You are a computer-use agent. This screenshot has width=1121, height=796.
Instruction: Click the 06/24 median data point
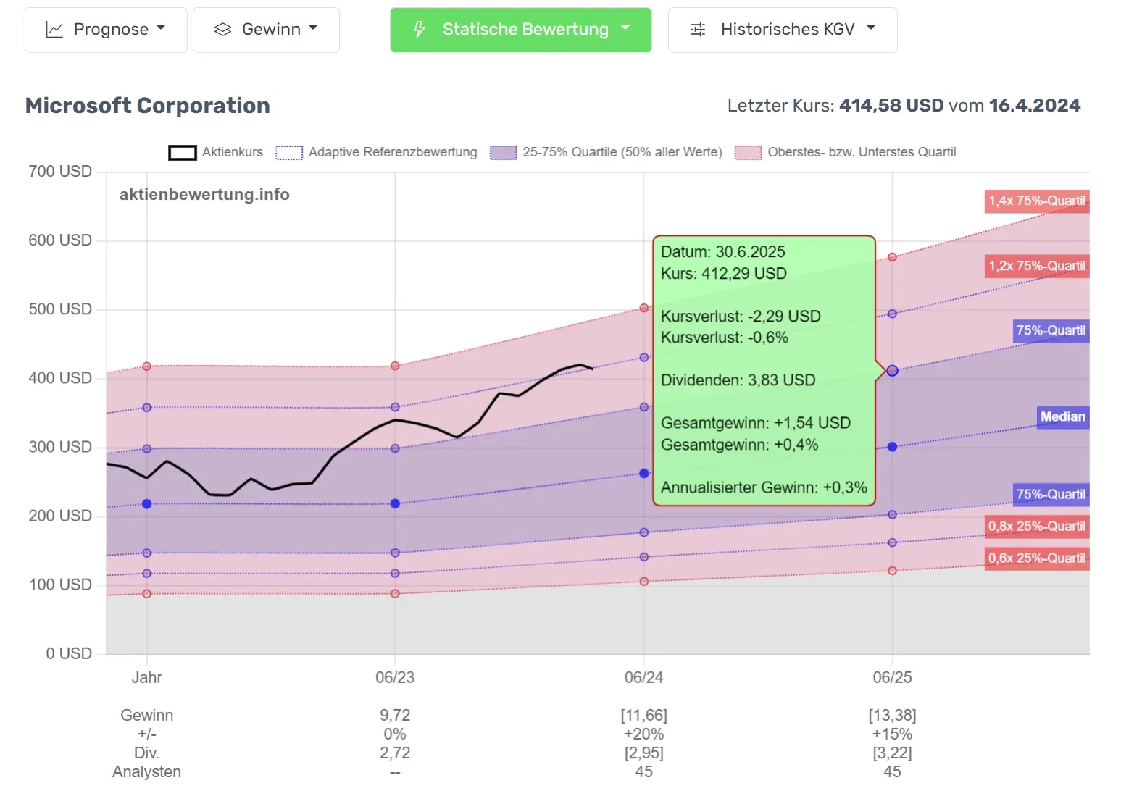(x=644, y=474)
